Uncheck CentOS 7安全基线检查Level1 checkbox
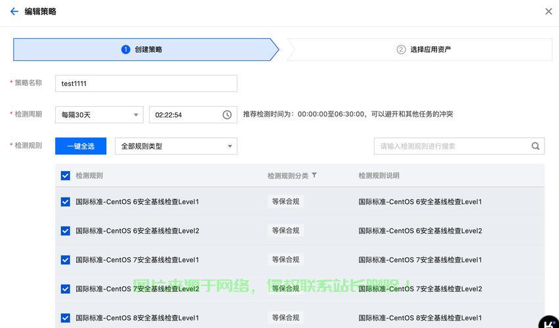This screenshot has width=559, height=328. point(65,260)
